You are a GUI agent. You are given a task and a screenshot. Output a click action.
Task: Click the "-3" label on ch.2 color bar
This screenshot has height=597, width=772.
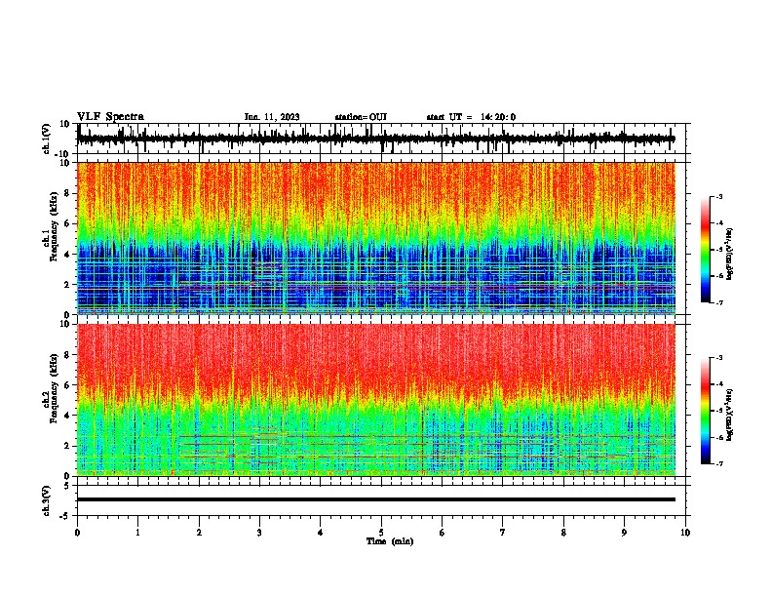tap(718, 358)
